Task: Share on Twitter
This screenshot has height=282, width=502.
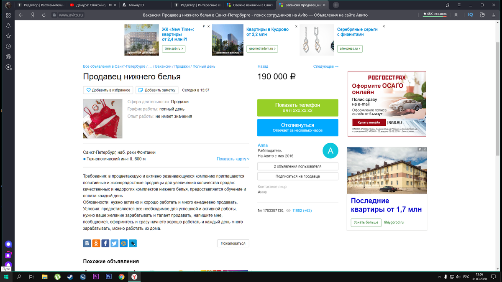Action: click(x=115, y=243)
